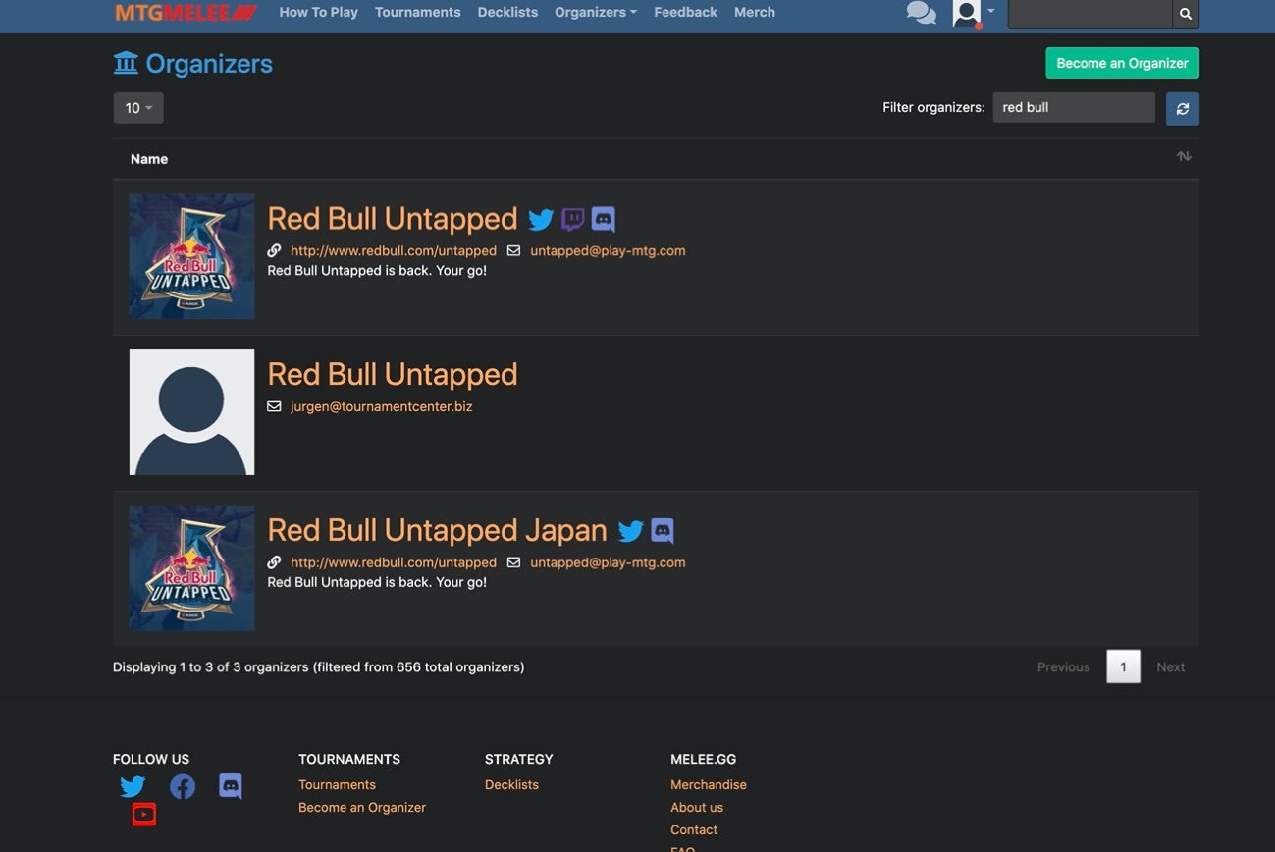Click the default avatar organizer thumbnail
1275x852 pixels.
click(x=192, y=412)
